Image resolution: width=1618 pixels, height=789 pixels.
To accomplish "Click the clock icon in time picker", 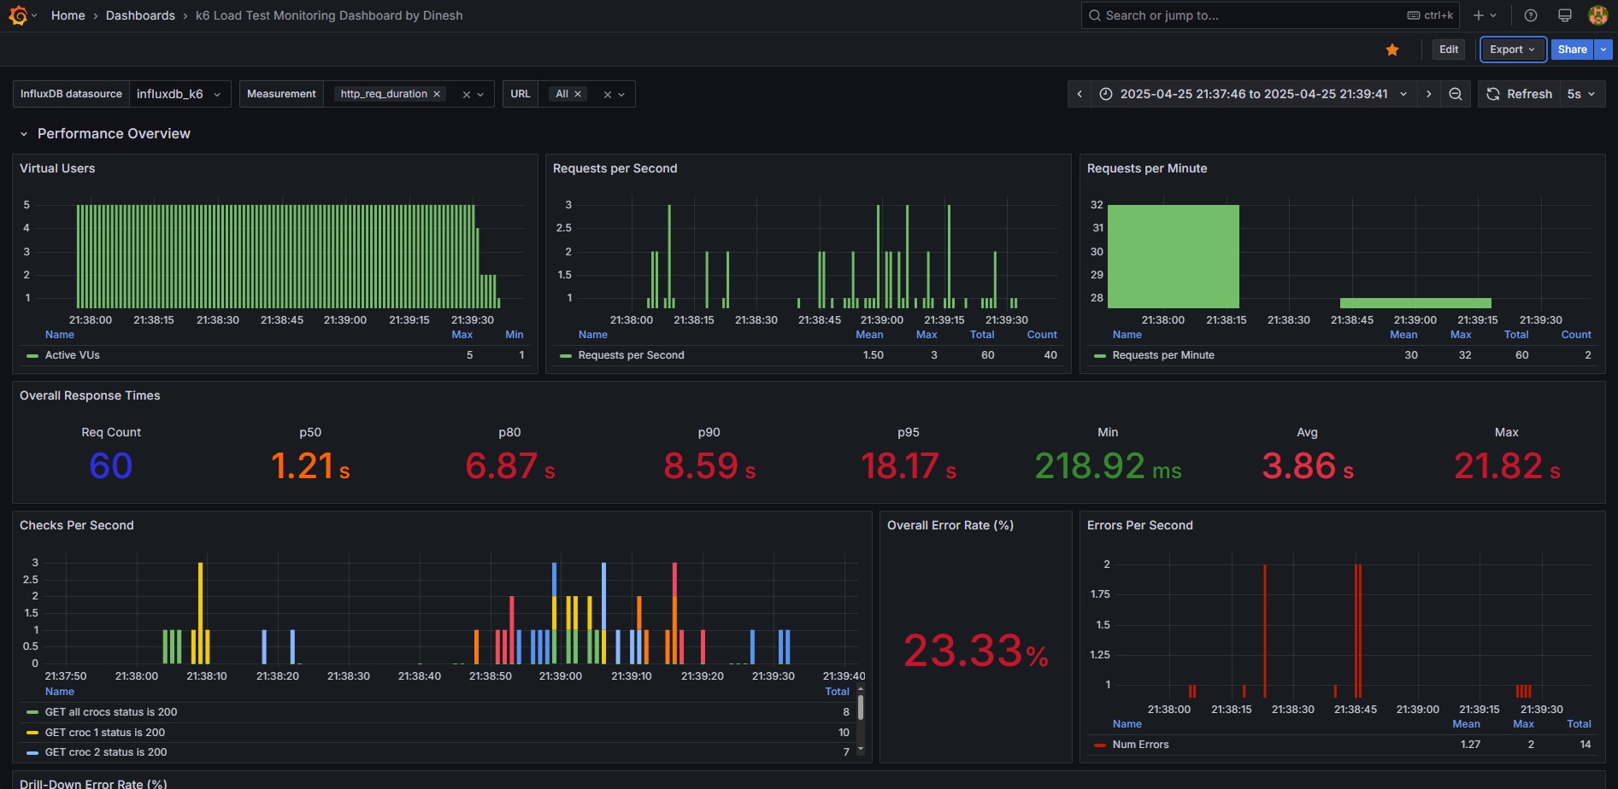I will (1105, 94).
